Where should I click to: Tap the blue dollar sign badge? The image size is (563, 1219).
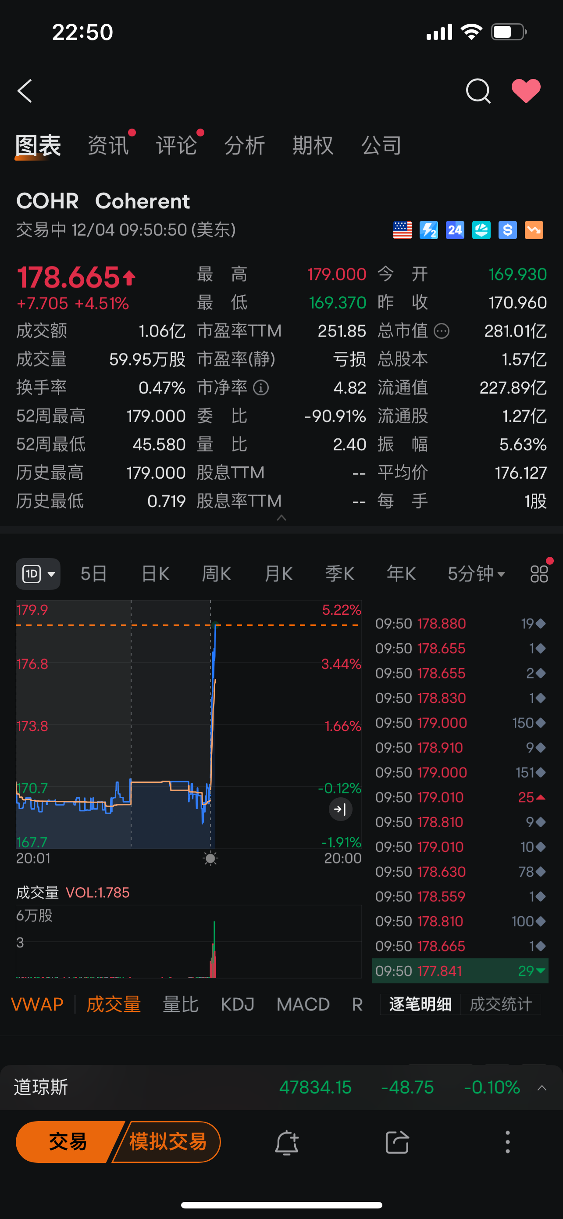[508, 230]
